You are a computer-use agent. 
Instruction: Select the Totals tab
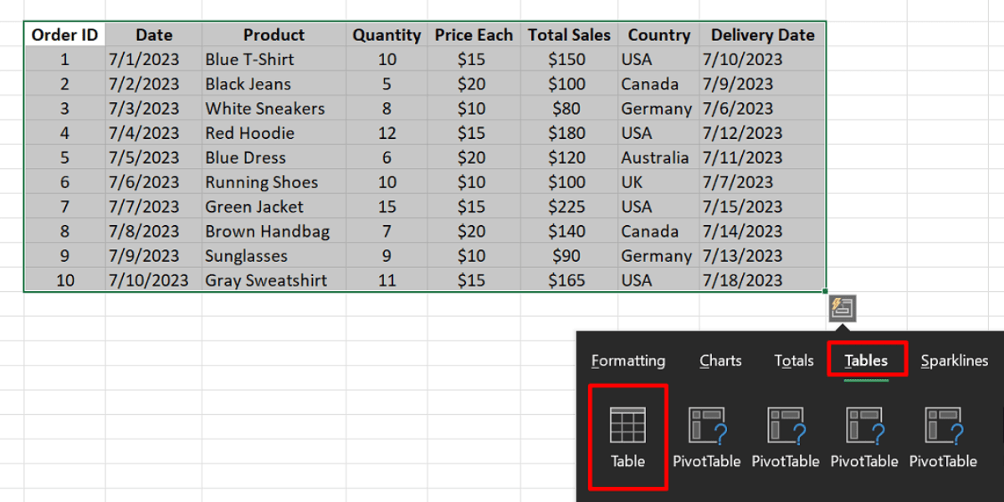pyautogui.click(x=793, y=361)
